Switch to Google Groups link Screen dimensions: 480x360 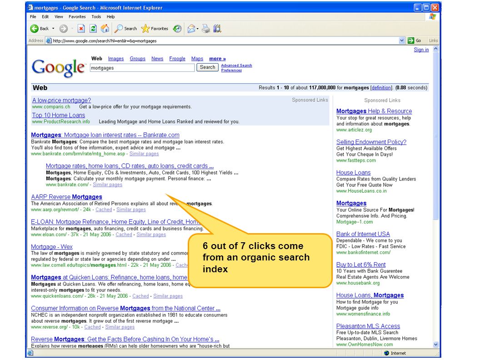click(x=137, y=59)
